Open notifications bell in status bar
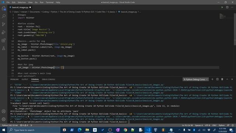The width and height of the screenshot is (236, 133). point(233,125)
